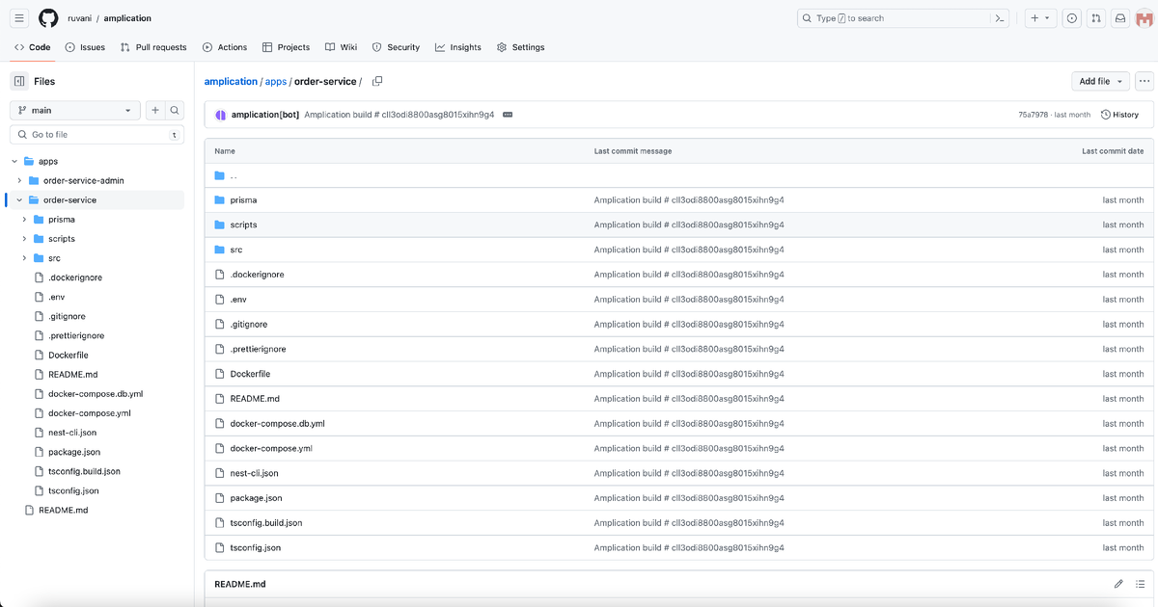Open the Issues tab

(85, 47)
